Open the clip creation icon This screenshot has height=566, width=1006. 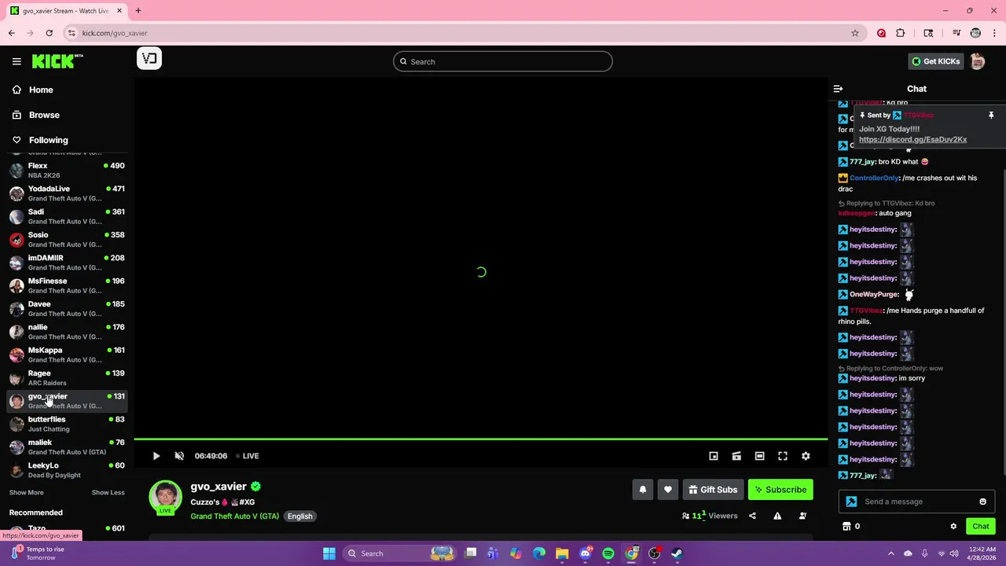(x=736, y=456)
